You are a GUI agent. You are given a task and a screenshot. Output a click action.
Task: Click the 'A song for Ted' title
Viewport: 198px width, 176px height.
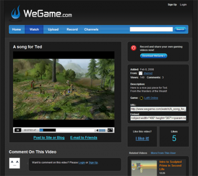(28, 47)
